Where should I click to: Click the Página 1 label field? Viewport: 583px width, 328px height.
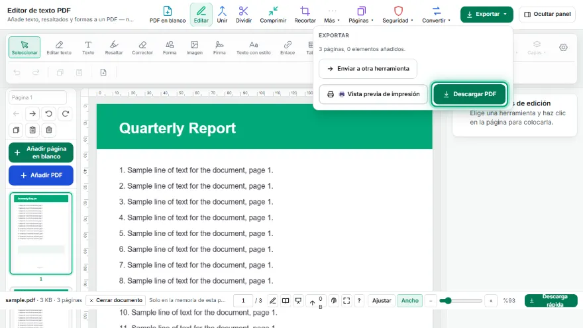tap(38, 97)
